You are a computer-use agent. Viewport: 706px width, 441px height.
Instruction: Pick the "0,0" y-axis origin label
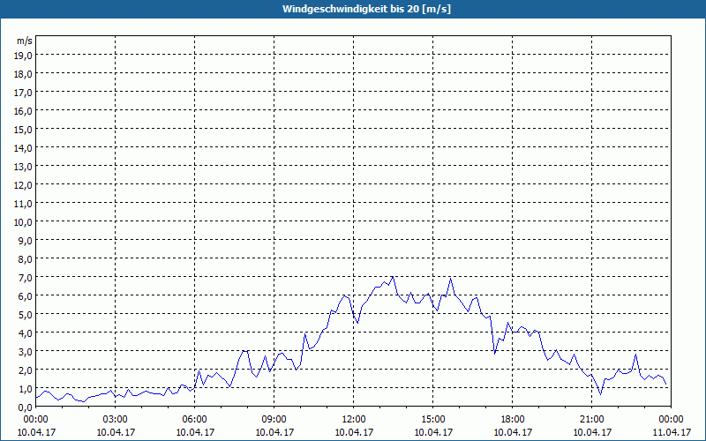26,407
